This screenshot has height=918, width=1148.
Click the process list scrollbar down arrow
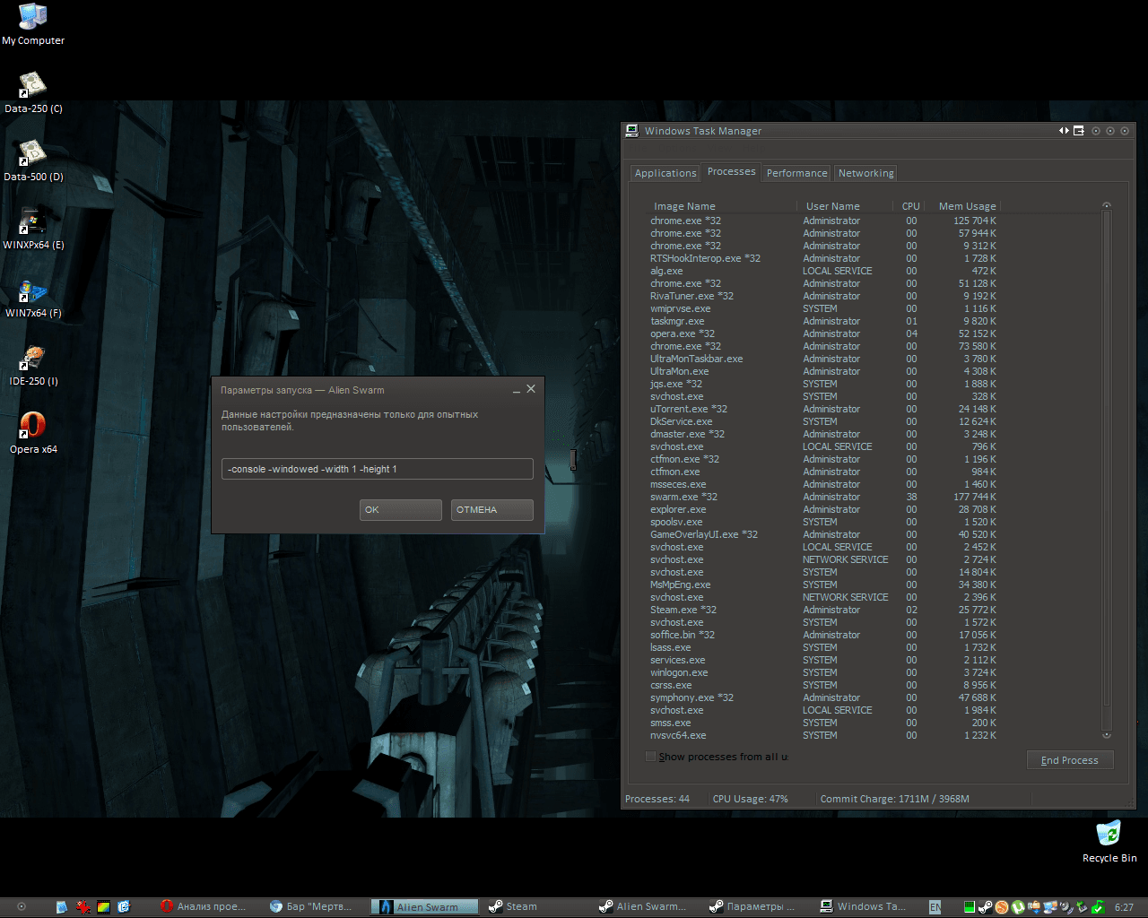coord(1107,735)
